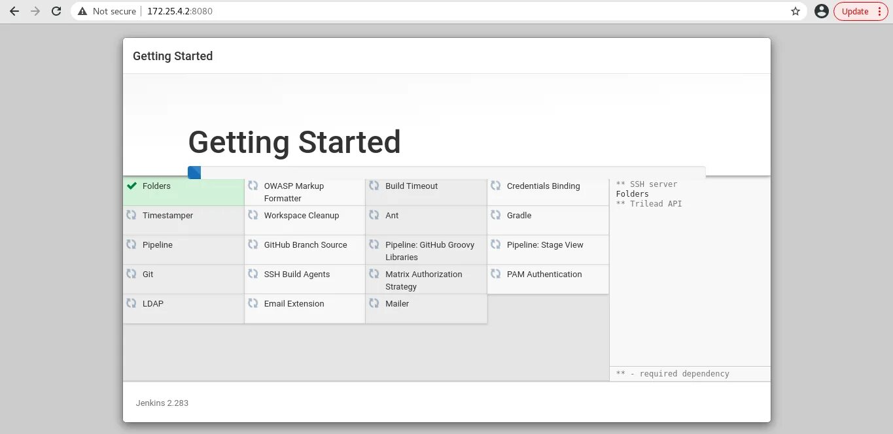Select the Pipeline plugin tile
This screenshot has height=434, width=893.
(183, 250)
